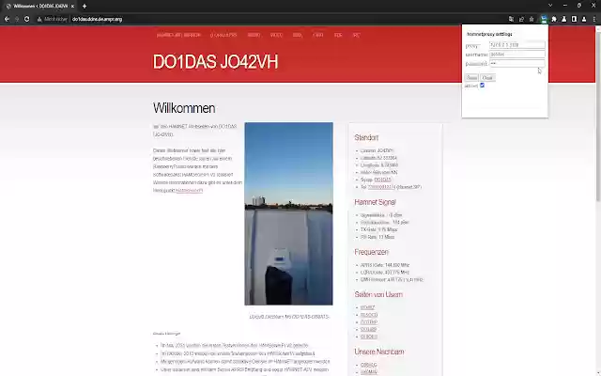Image resolution: width=601 pixels, height=376 pixels.
Task: Click the not-secure warning icon in address bar
Action: (39, 19)
